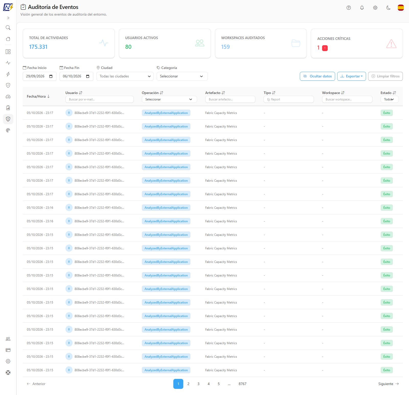Sort by the Usuario column
Viewport: 409px width, 395px height.
74,93
